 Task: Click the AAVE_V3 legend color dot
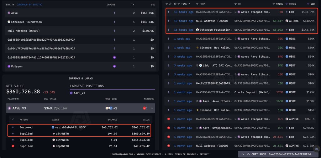[71, 93]
